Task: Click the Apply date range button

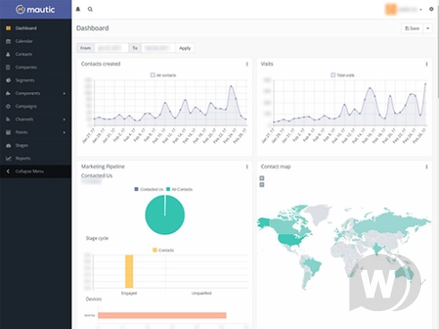Action: [185, 48]
